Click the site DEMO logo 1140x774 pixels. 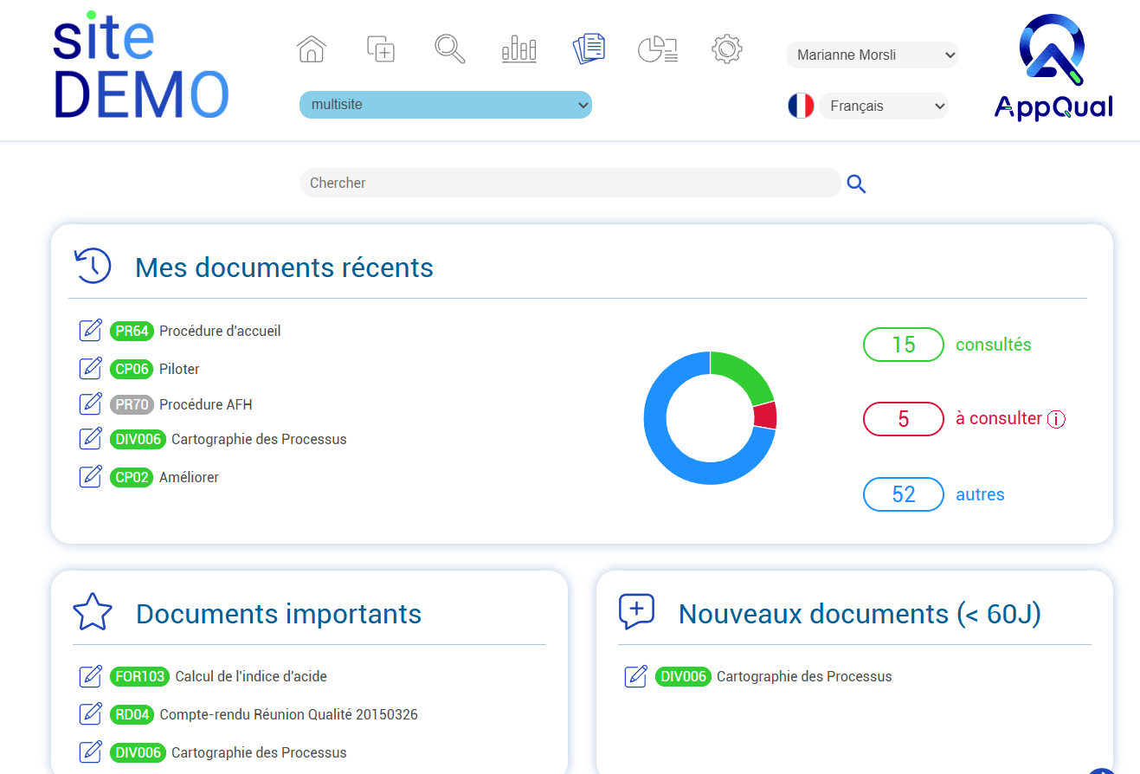pos(141,67)
